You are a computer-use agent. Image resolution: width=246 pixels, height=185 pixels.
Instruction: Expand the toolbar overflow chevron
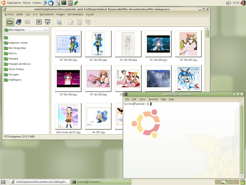[95, 22]
